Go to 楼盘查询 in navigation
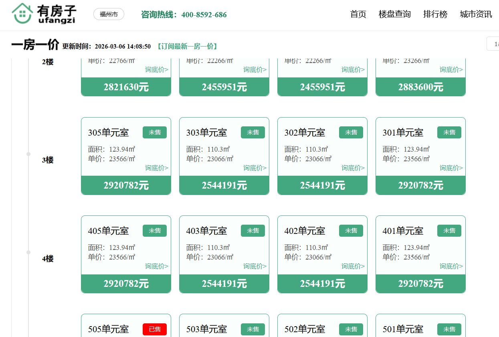The height and width of the screenshot is (337, 499). 394,14
